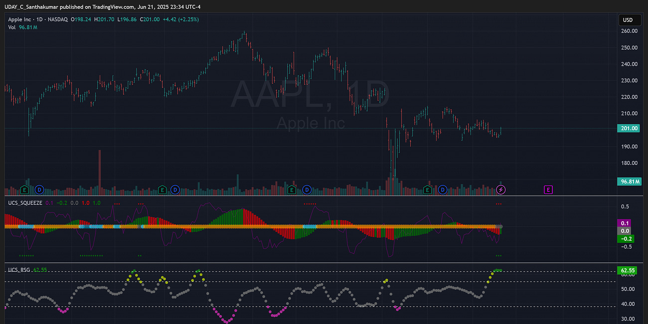
Task: Click the 0.5 squeeze axis label
Action: tap(625, 206)
